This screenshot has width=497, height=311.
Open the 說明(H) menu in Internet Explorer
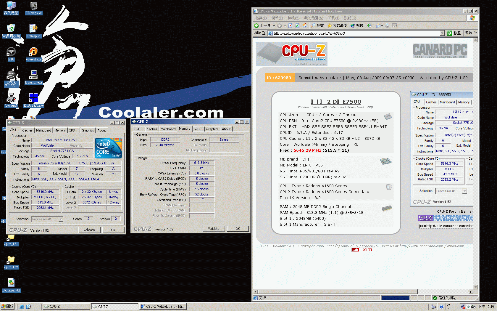(350, 18)
